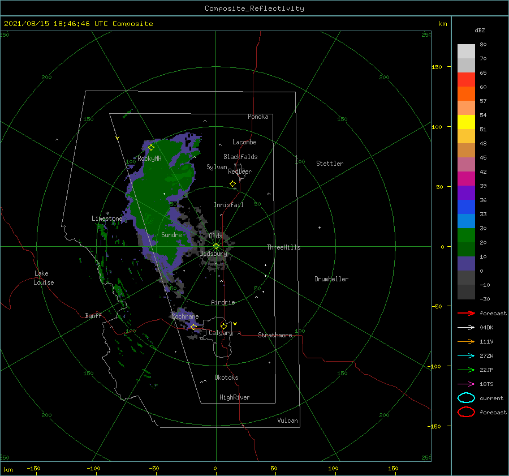Screen dimensions: 509x476
Task: Click the white plus marker east of ThreeHills
Action: coord(320,228)
